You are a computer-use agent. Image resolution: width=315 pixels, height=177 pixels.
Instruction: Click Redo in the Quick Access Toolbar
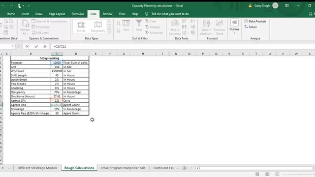[x=11, y=6]
